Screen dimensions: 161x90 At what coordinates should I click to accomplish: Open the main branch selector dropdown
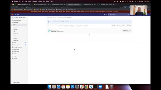pyautogui.click(x=52, y=26)
